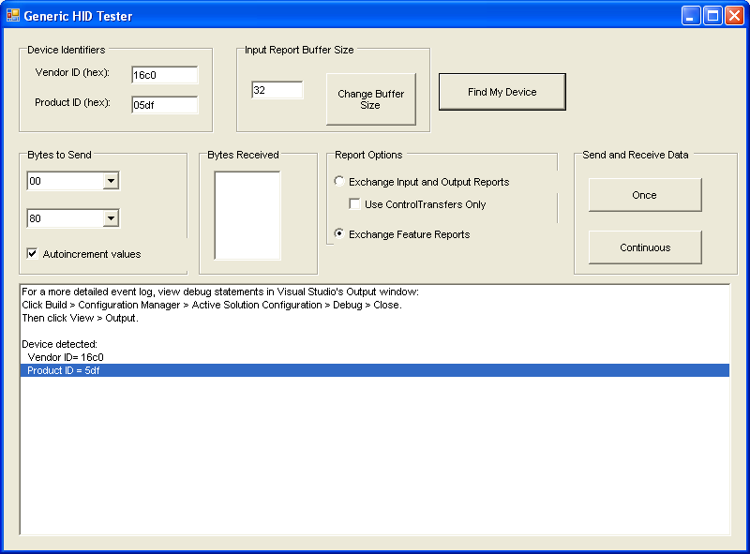Enable Use ControlTransfers Only checkbox
The height and width of the screenshot is (554, 750).
tap(354, 204)
